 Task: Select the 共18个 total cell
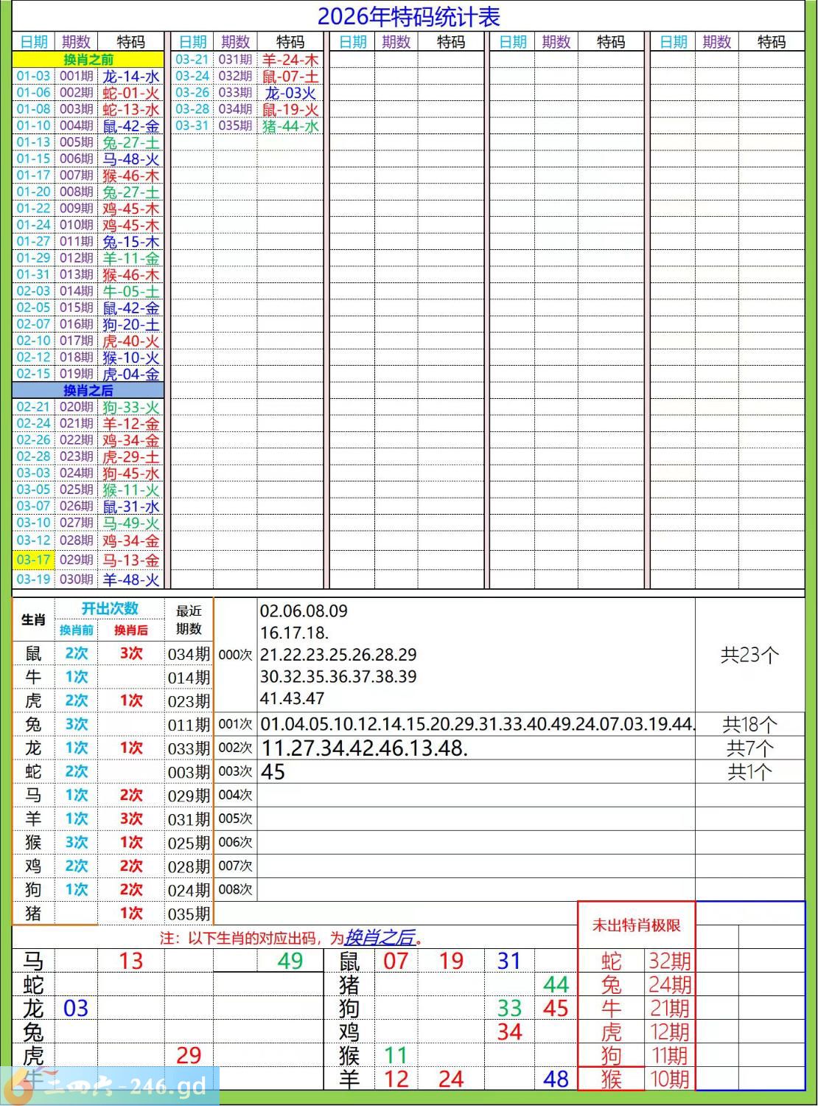point(749,725)
